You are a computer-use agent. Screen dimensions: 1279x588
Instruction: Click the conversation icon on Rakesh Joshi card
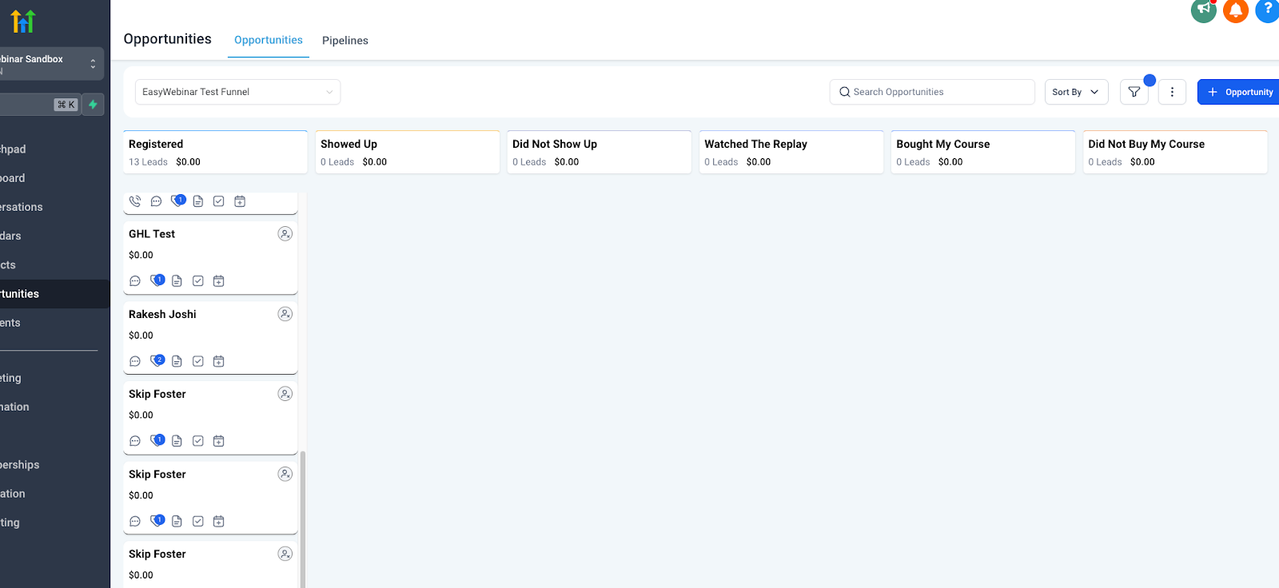click(x=135, y=361)
